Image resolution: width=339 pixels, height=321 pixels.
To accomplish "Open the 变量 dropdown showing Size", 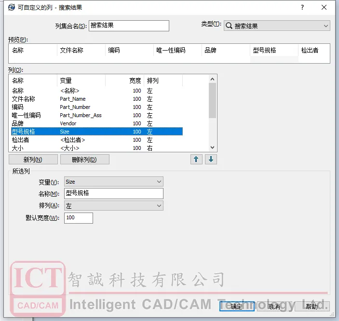I will click(114, 182).
